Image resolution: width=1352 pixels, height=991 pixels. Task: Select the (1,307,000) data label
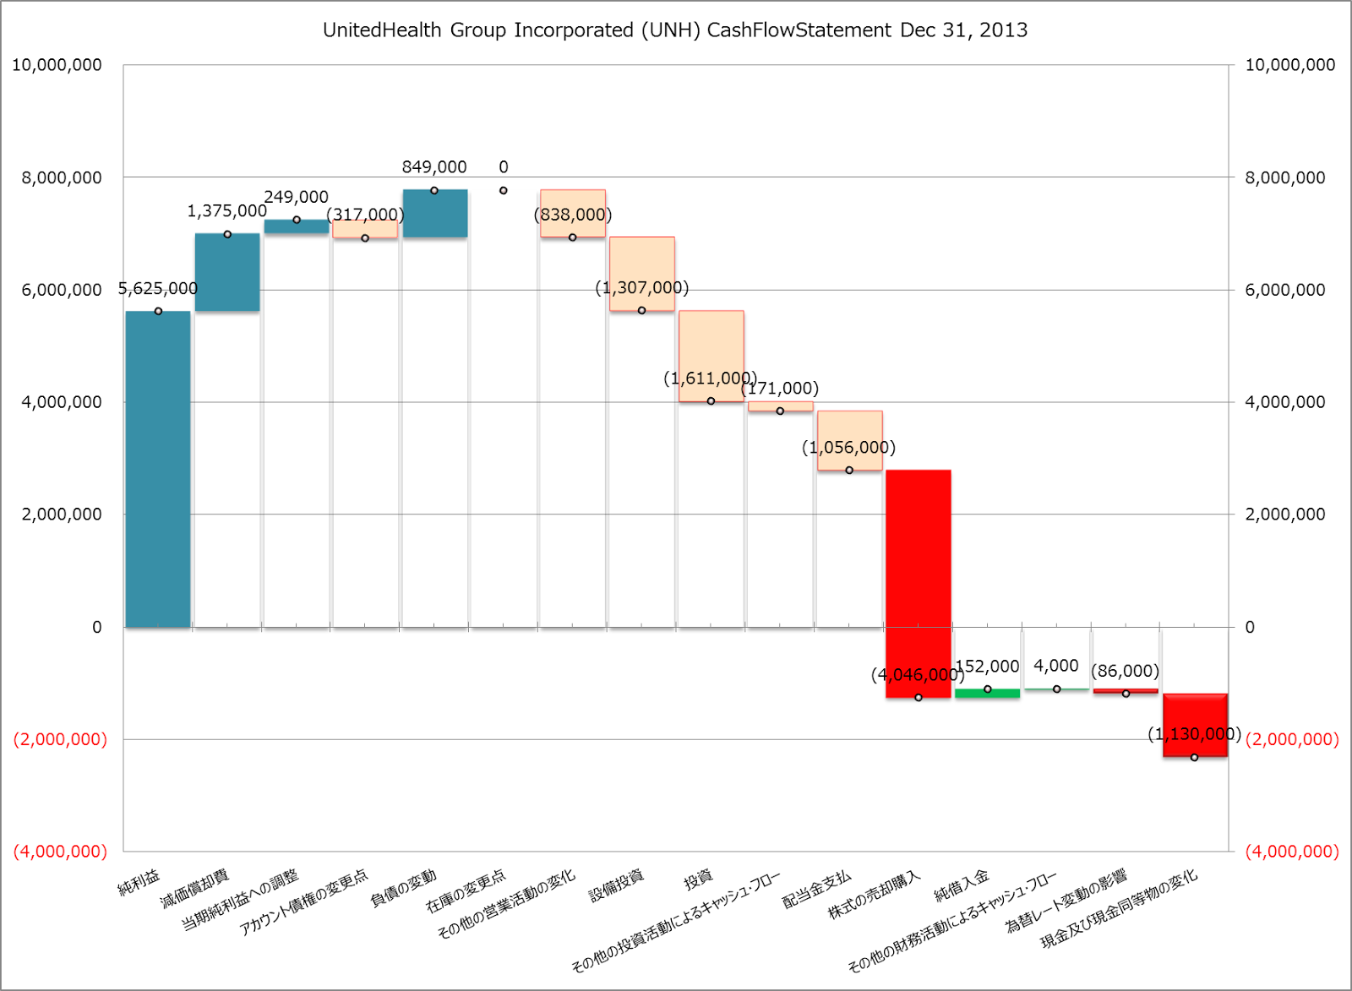642,288
